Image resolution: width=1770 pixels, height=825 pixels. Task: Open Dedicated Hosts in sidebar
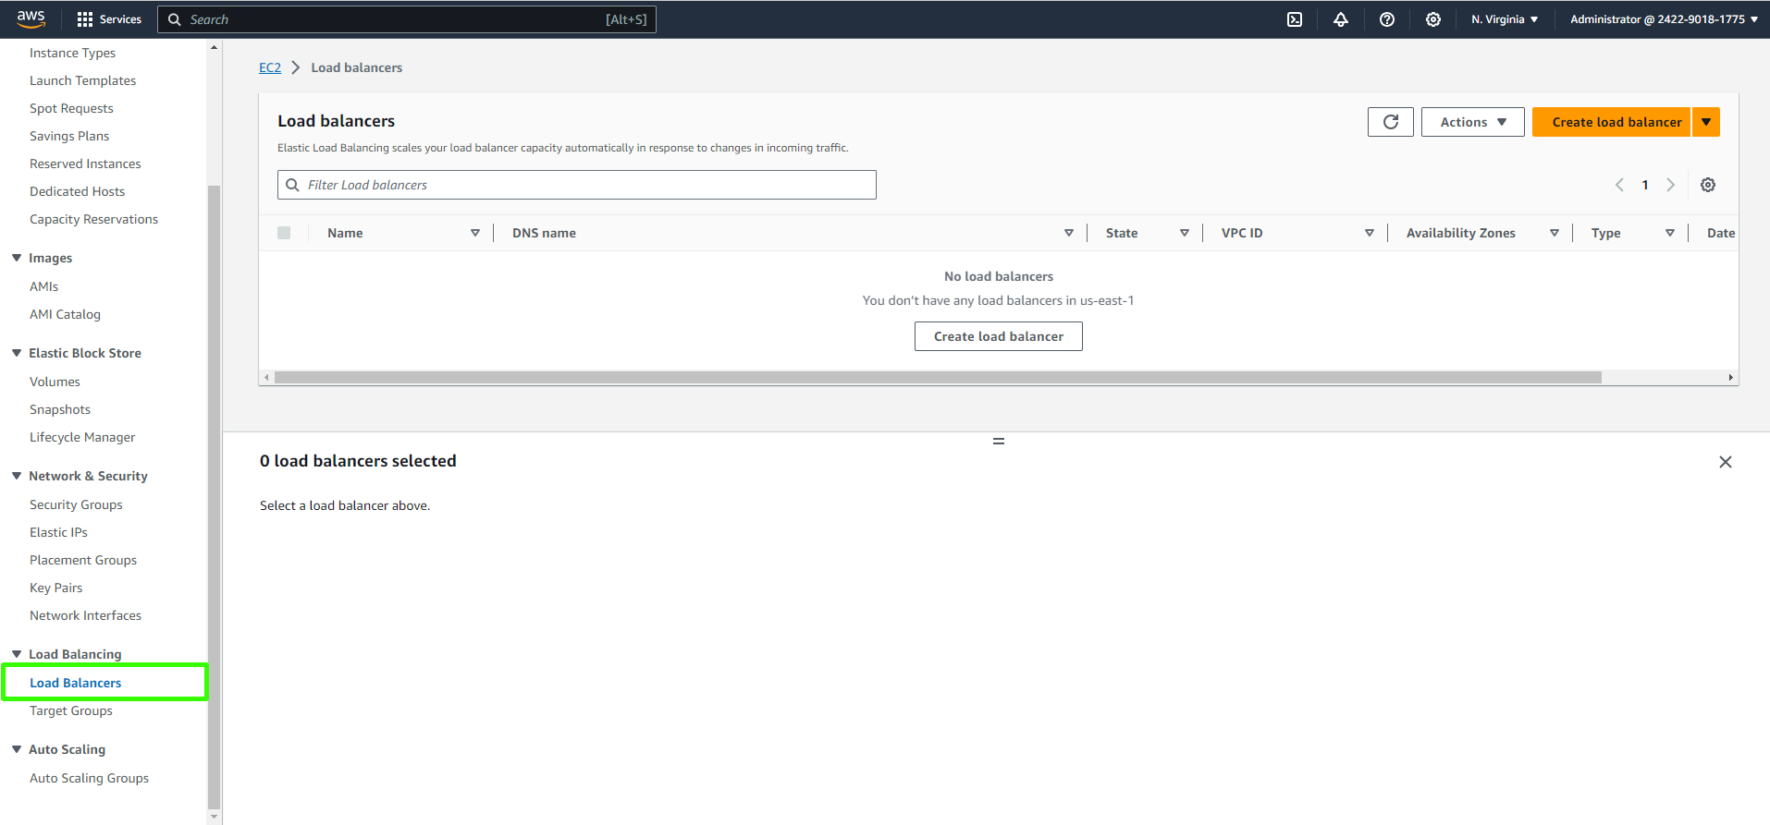tap(77, 191)
